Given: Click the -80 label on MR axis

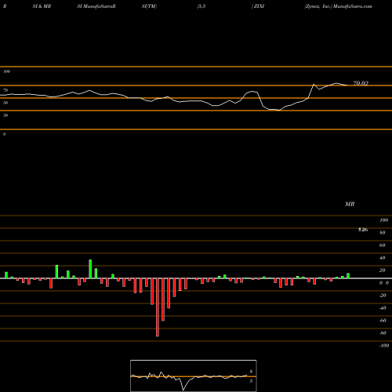Looking at the screenshot, I should [x=383, y=333].
